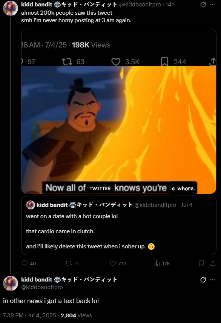Image resolution: width=221 pixels, height=323 pixels.
Task: Open more options menu on the bottom tweet
Action: pos(213,280)
